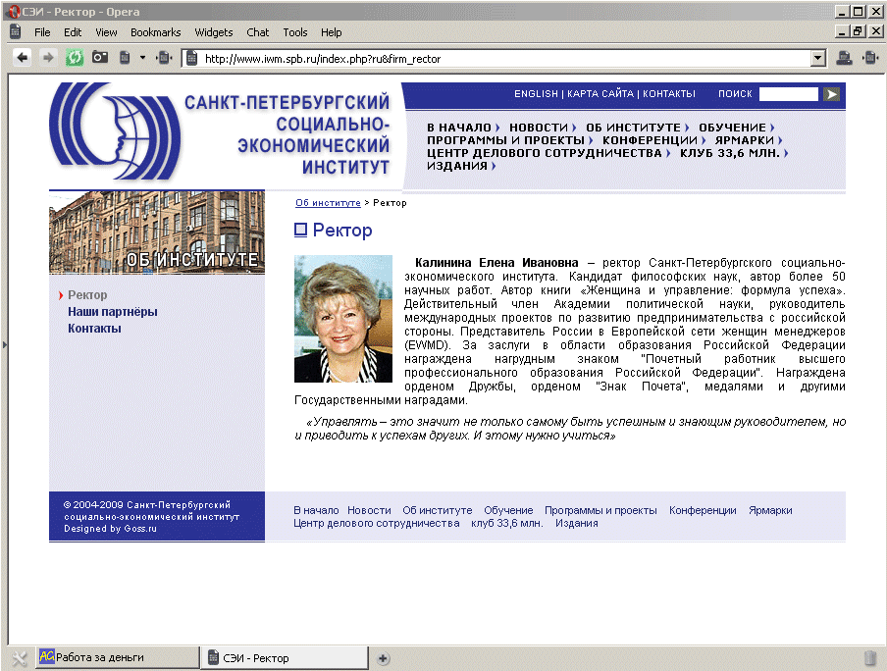Submit search with the arrow button

832,94
